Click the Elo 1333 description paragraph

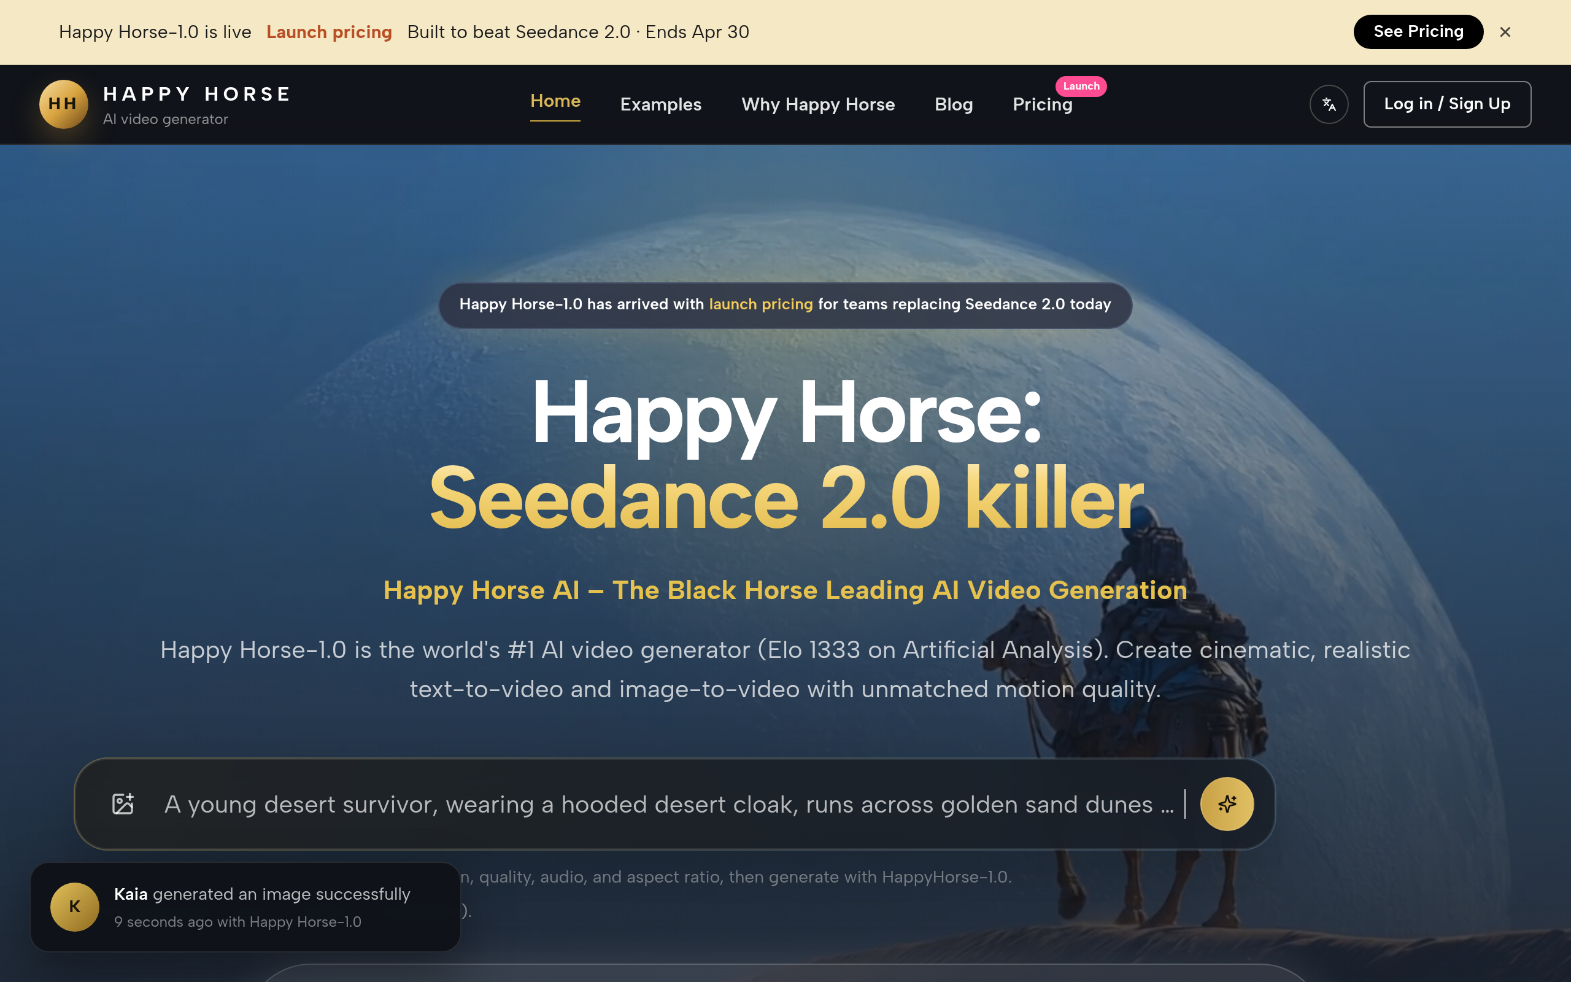785,670
